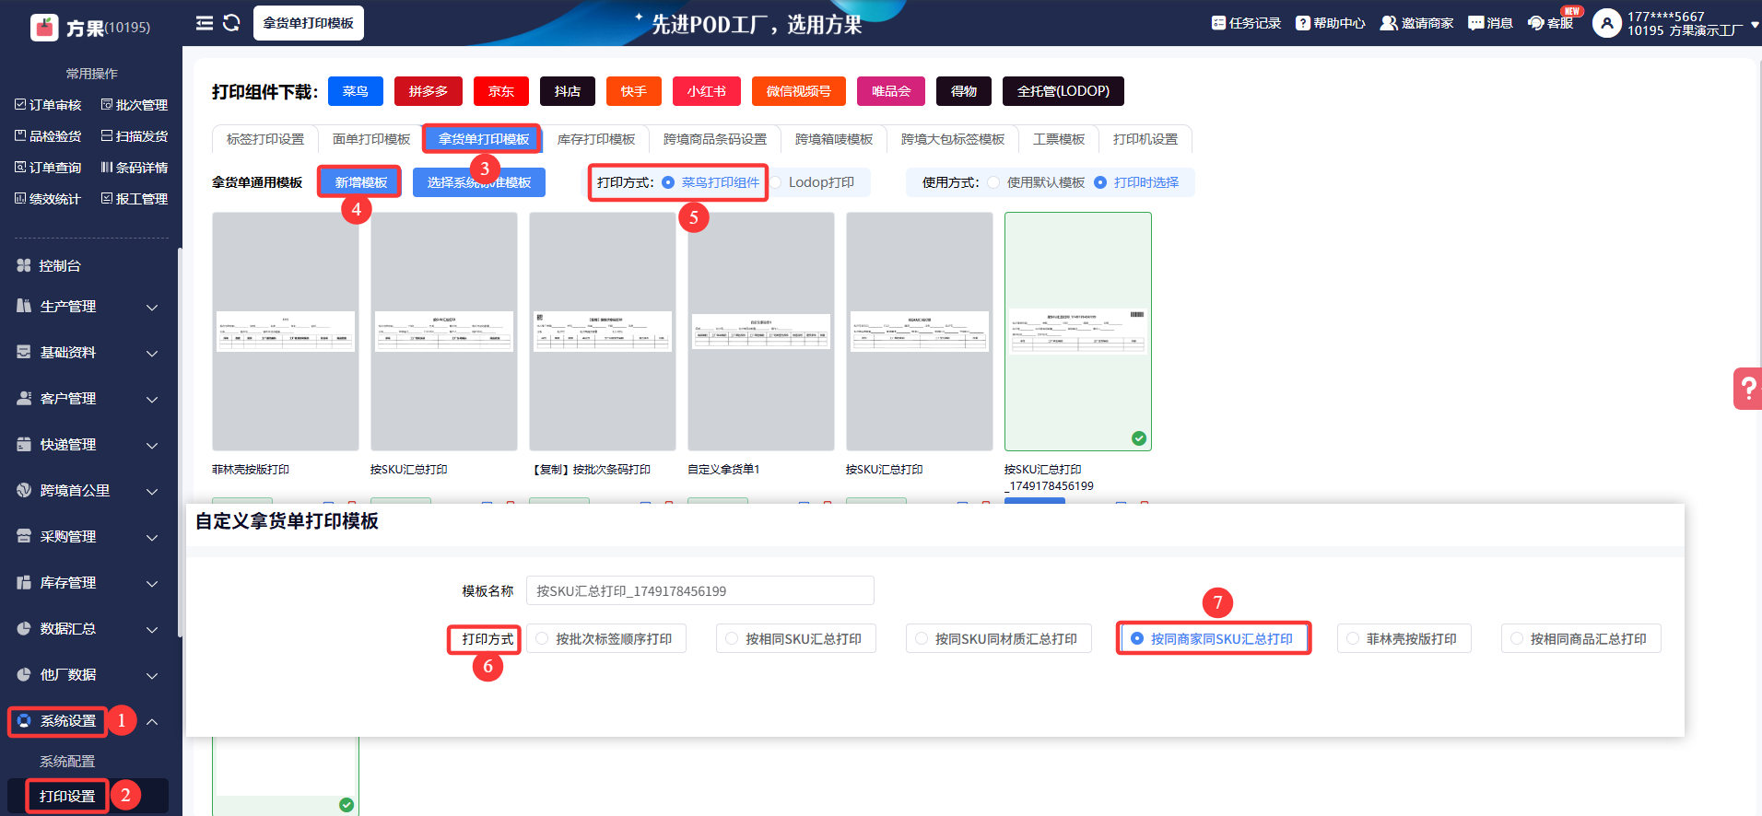
Task: Open 扫描发货 shortcut
Action: (x=135, y=136)
